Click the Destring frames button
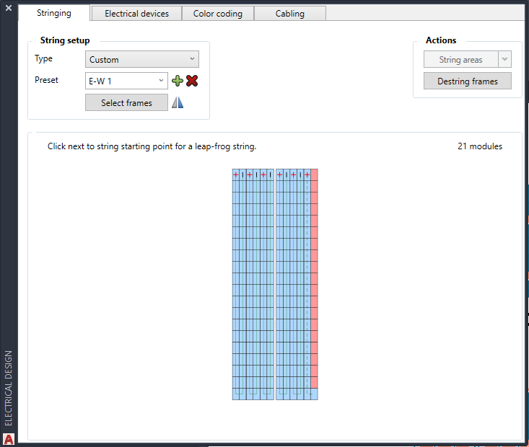The width and height of the screenshot is (529, 447). (x=467, y=81)
